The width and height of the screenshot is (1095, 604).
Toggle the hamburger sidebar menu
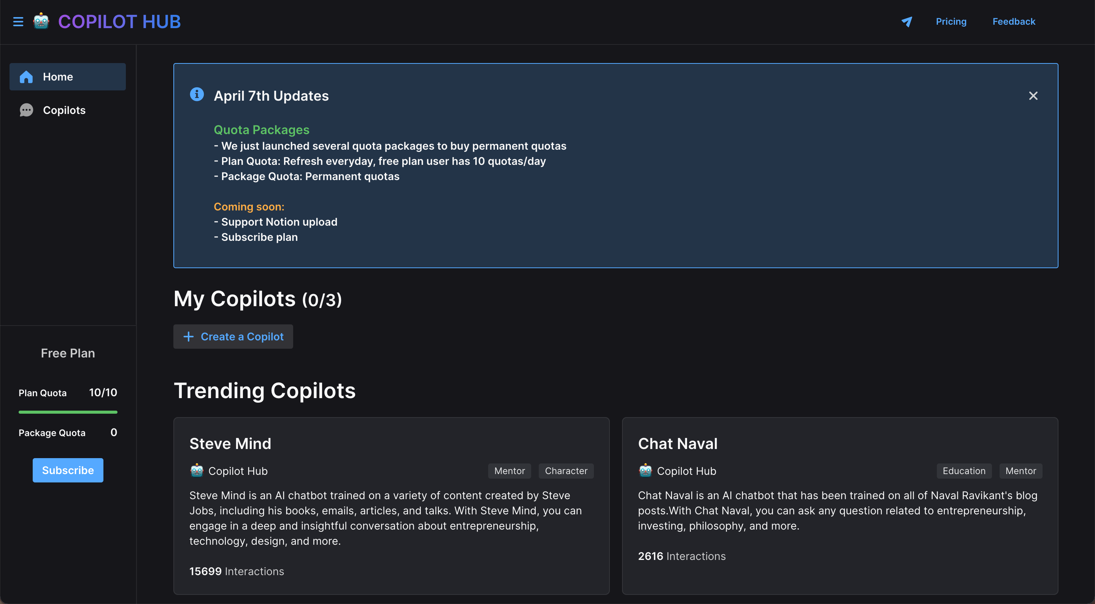click(18, 22)
